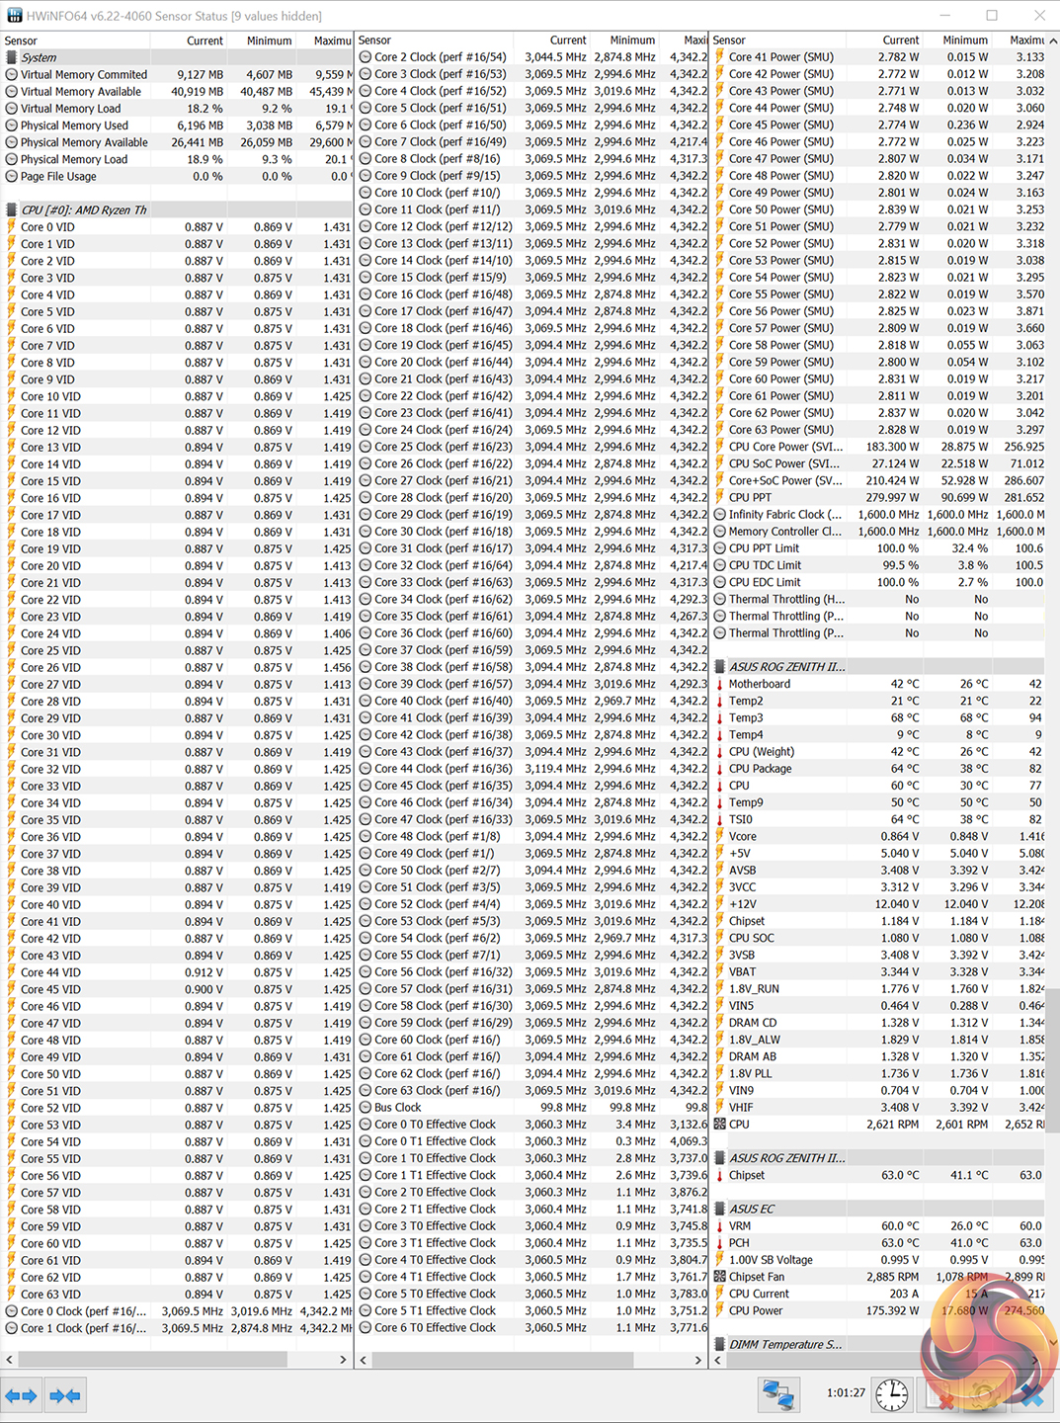This screenshot has height=1423, width=1060.
Task: Click the middle pane horizontal scrollbar thumb
Action: tap(502, 1360)
